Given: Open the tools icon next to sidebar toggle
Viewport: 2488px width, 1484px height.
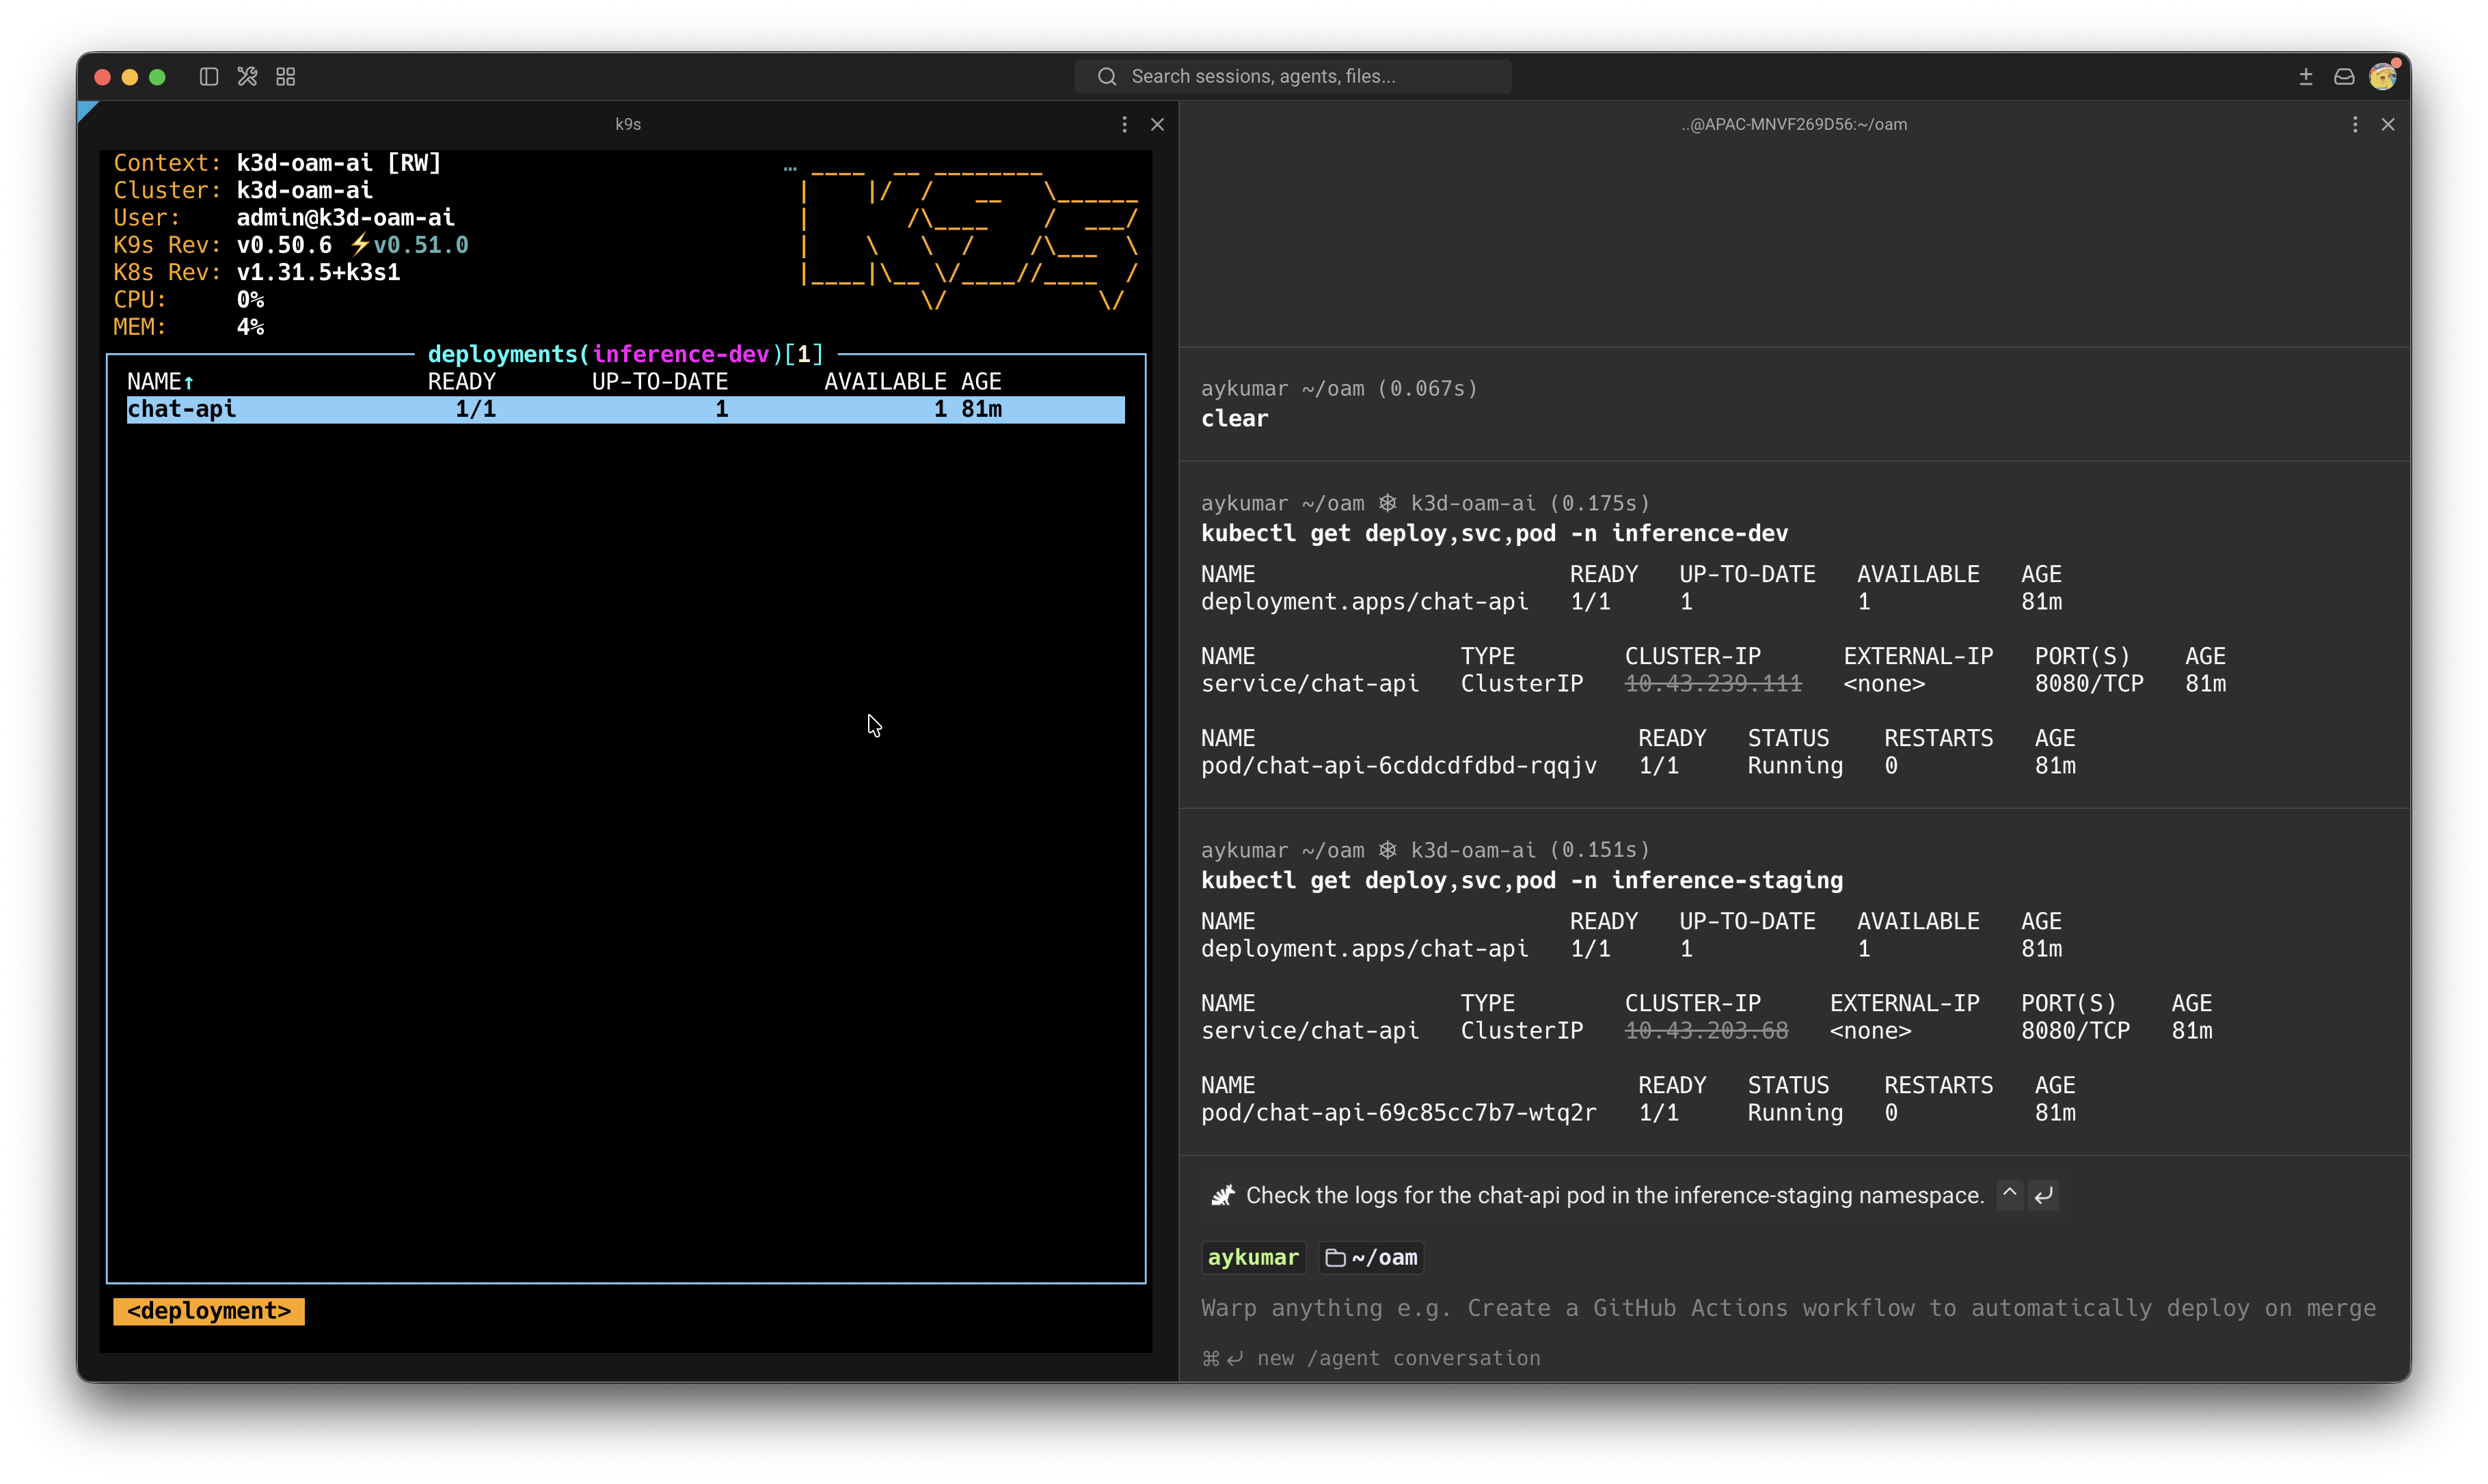Looking at the screenshot, I should tap(247, 77).
